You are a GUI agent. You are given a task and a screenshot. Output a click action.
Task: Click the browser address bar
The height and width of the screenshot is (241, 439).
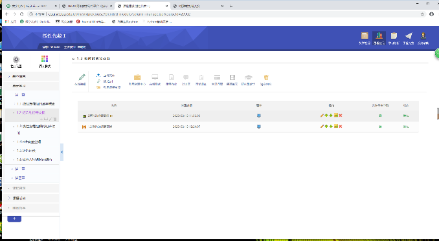[224, 14]
